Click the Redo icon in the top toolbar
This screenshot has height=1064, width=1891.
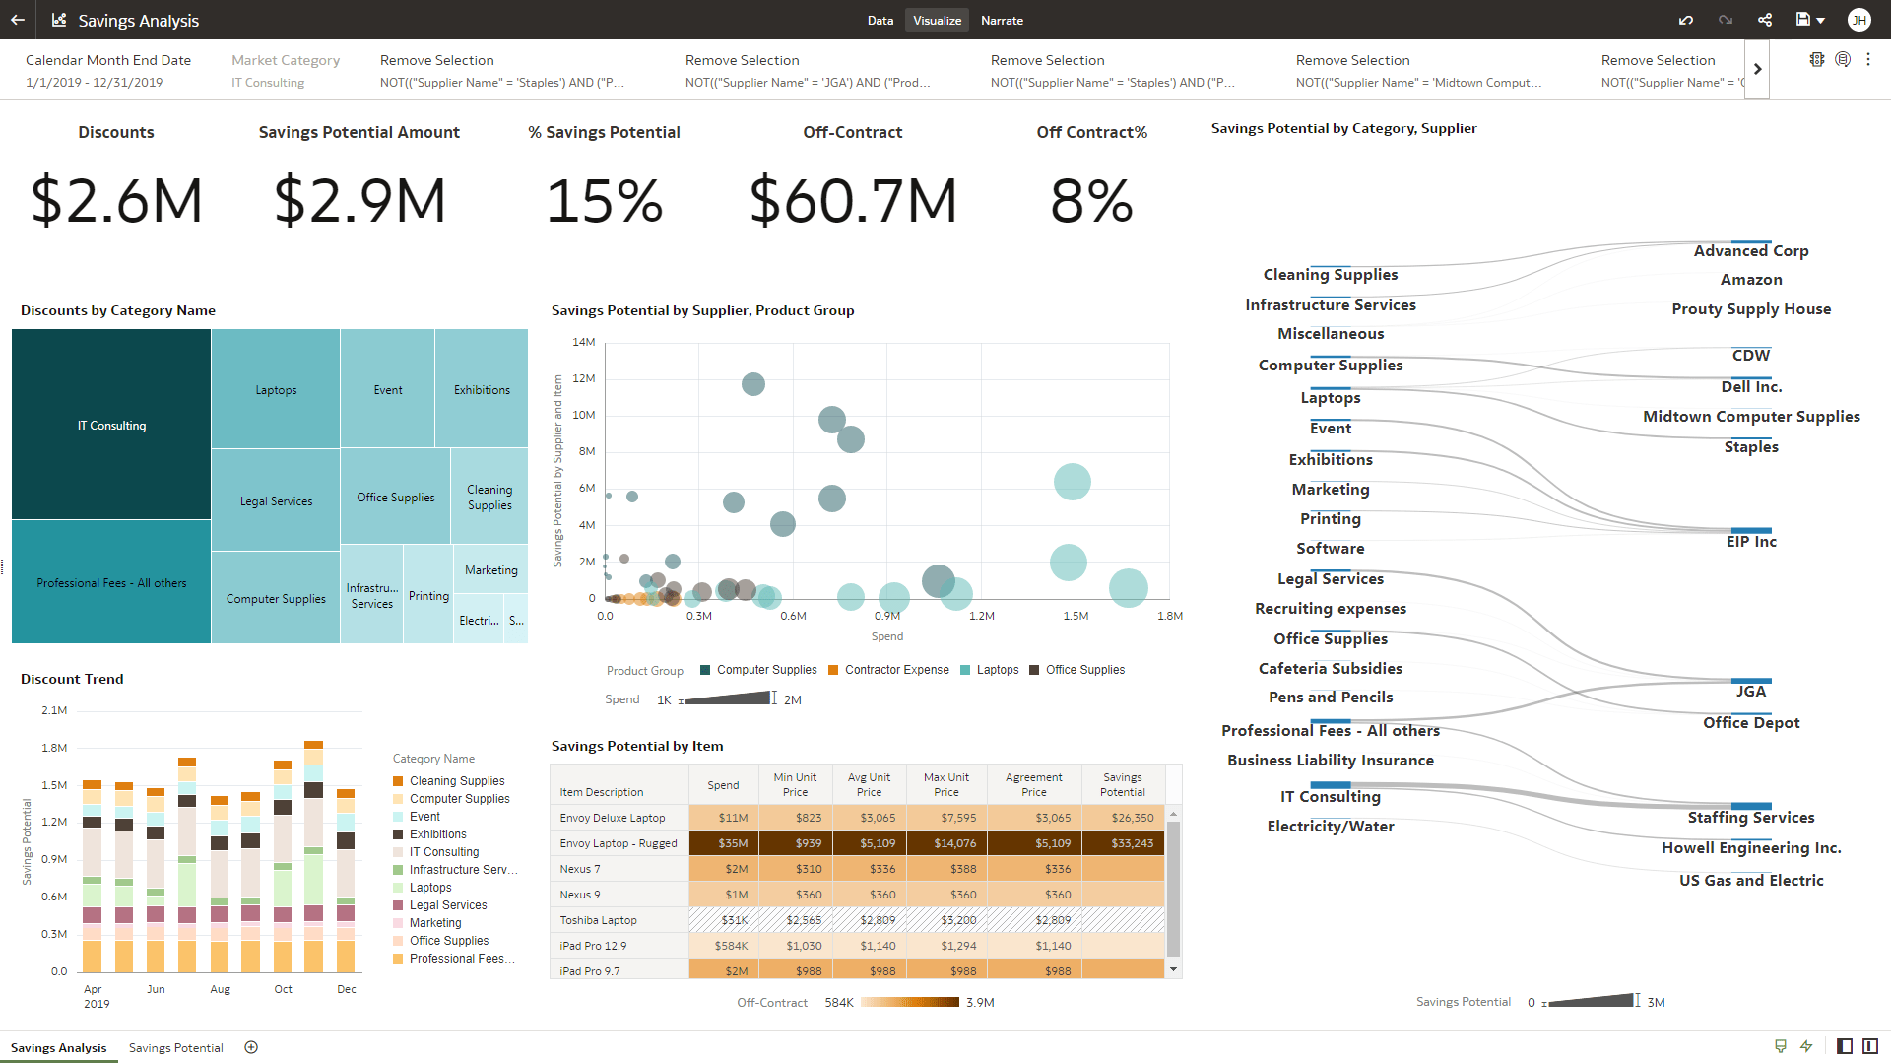coord(1724,20)
